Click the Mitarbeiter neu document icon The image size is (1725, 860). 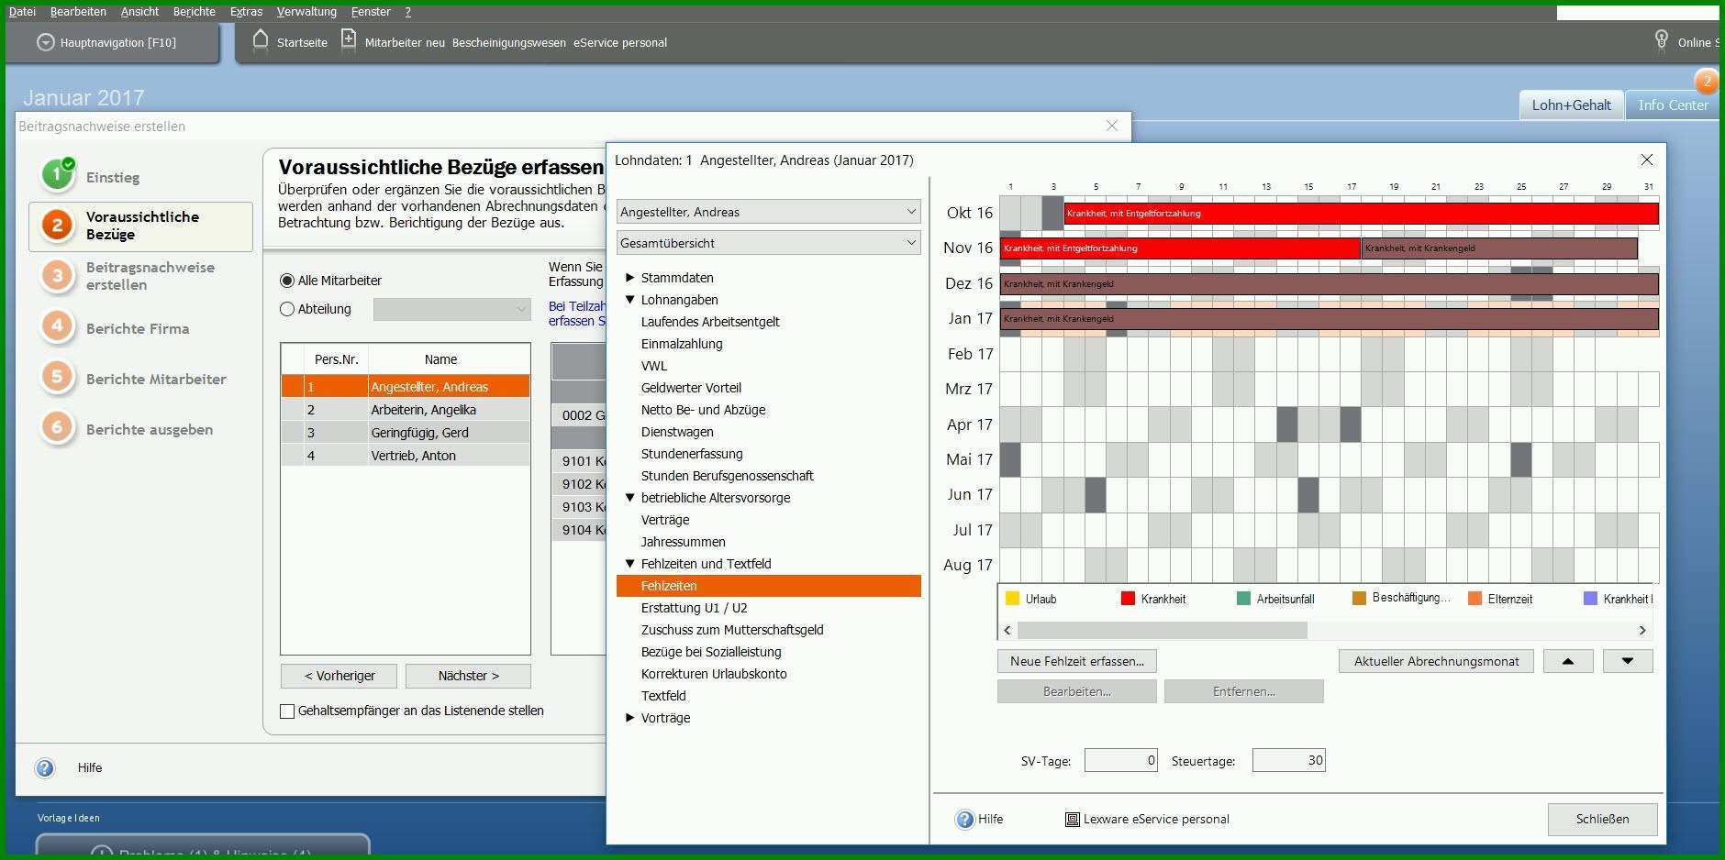[349, 40]
